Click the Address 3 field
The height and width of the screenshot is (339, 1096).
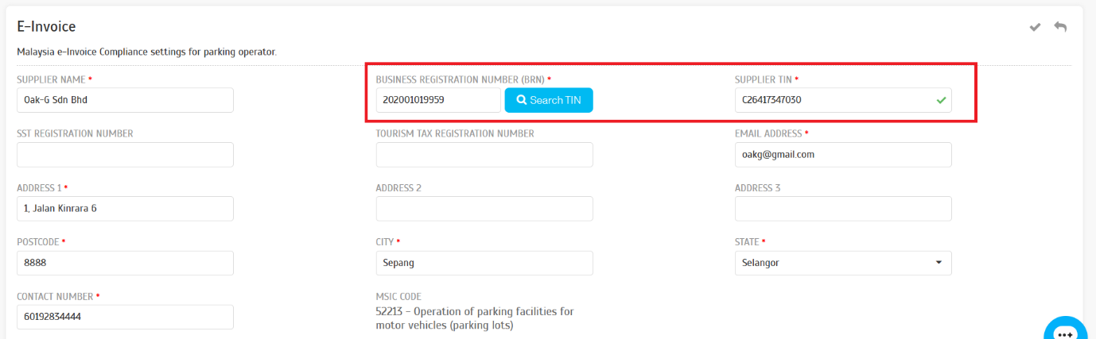pos(843,209)
